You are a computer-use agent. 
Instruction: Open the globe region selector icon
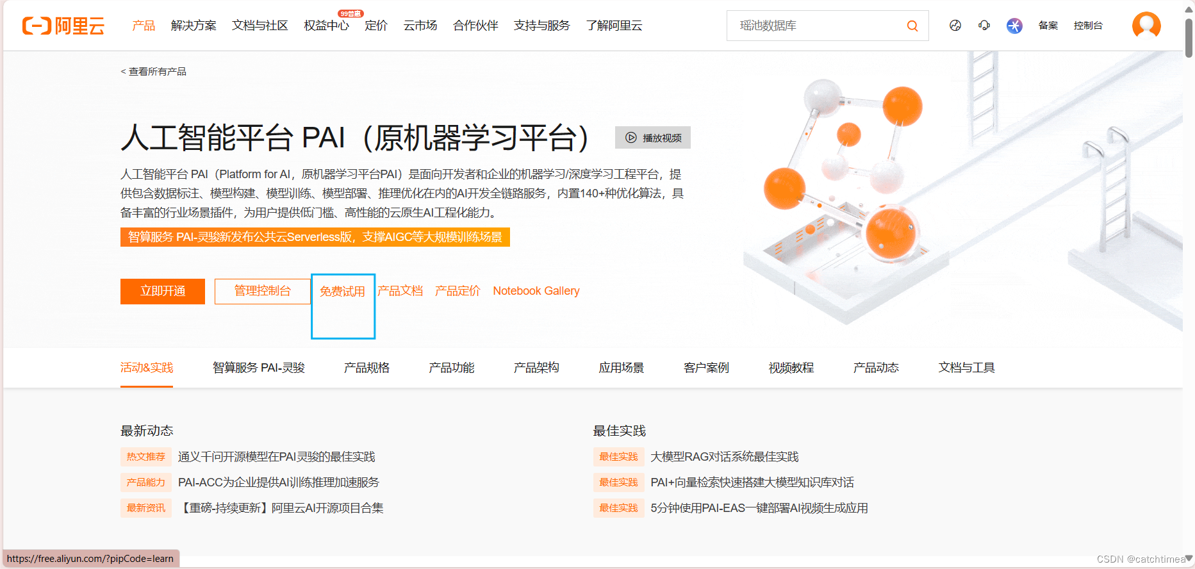click(955, 26)
